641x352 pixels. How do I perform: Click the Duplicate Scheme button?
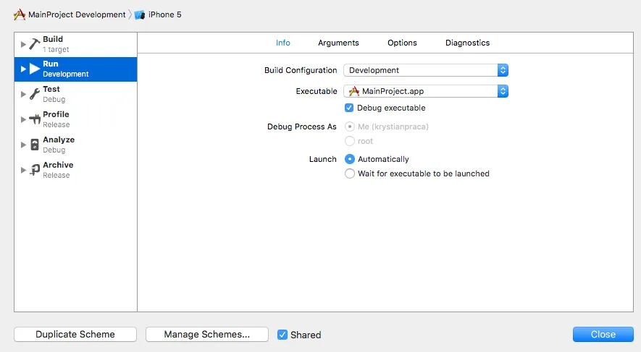pos(75,334)
